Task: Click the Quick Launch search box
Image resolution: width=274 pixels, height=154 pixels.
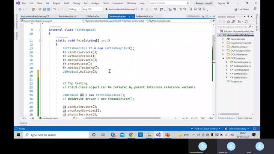Action: click(x=169, y=3)
